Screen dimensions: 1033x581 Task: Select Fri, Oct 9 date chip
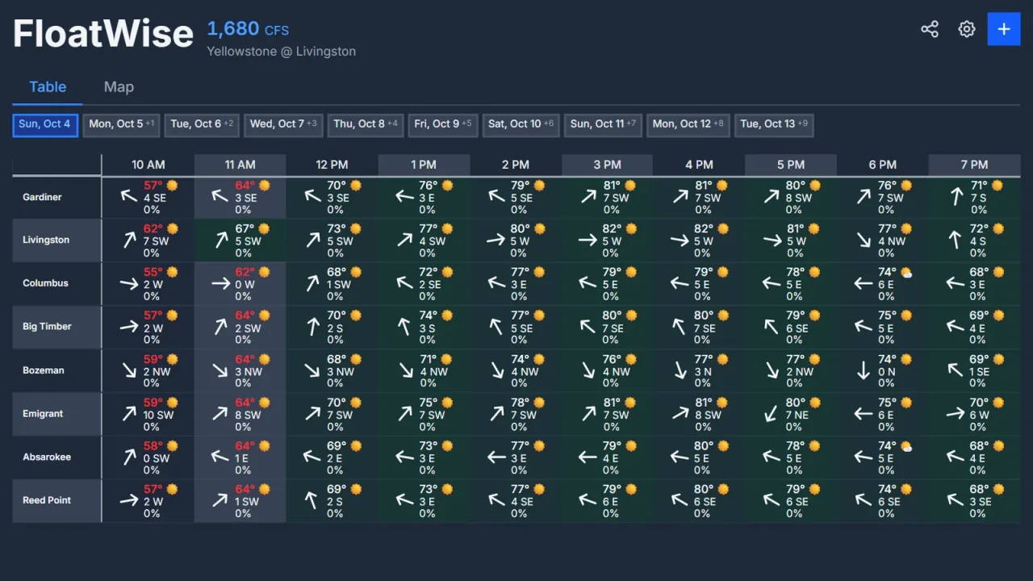pyautogui.click(x=443, y=124)
